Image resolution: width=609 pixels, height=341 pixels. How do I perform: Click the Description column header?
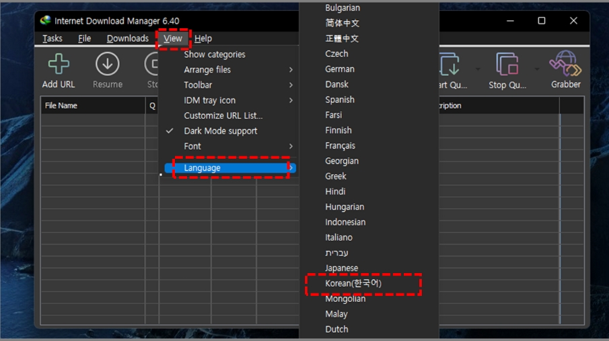pos(499,106)
